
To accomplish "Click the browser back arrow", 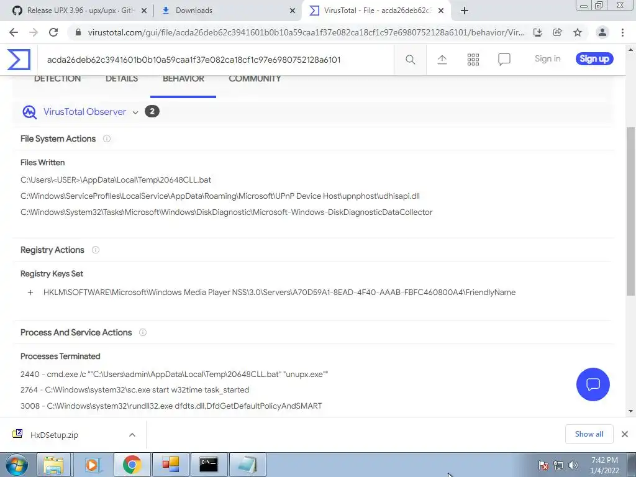I will click(x=14, y=32).
